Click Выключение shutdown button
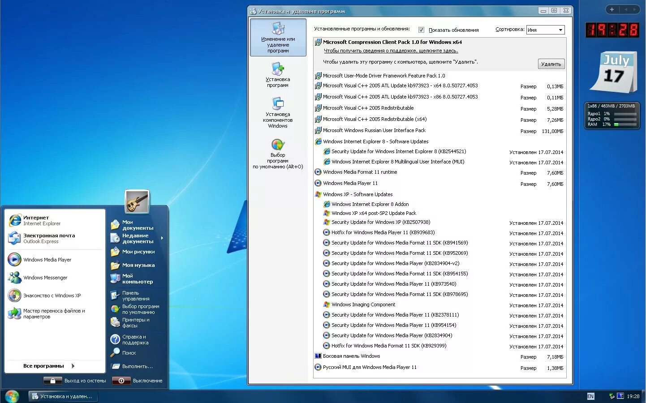Image resolution: width=646 pixels, height=403 pixels. 137,381
